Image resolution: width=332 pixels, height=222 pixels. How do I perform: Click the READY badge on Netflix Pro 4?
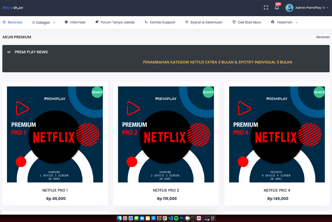319,92
